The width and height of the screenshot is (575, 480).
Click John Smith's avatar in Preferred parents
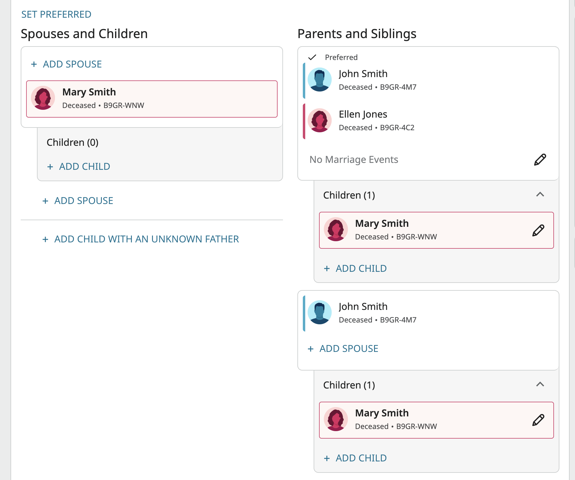click(x=320, y=79)
